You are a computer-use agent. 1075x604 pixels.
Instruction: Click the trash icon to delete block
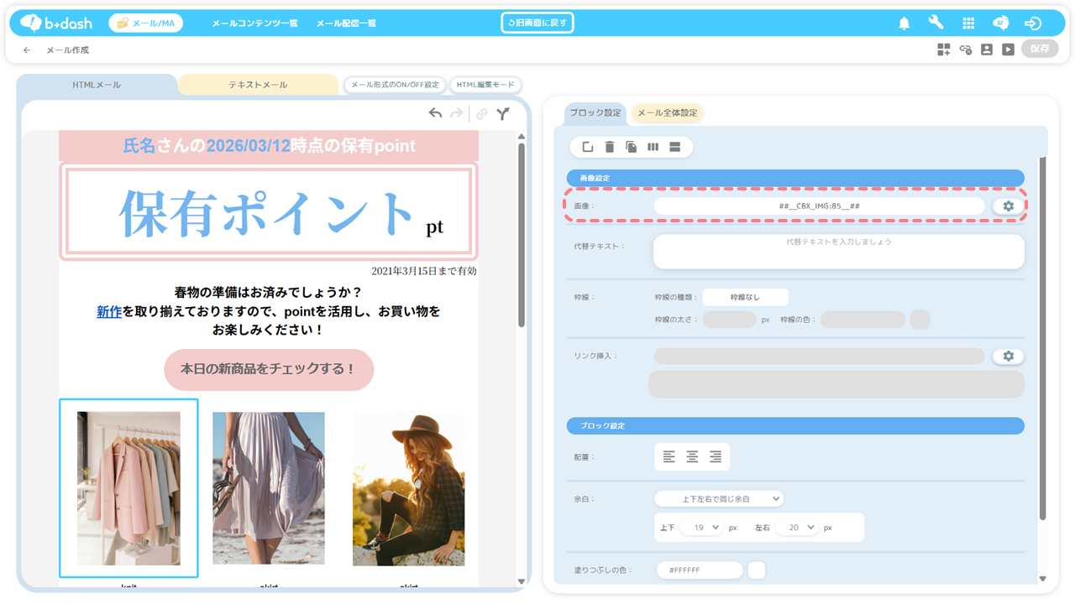coord(610,148)
